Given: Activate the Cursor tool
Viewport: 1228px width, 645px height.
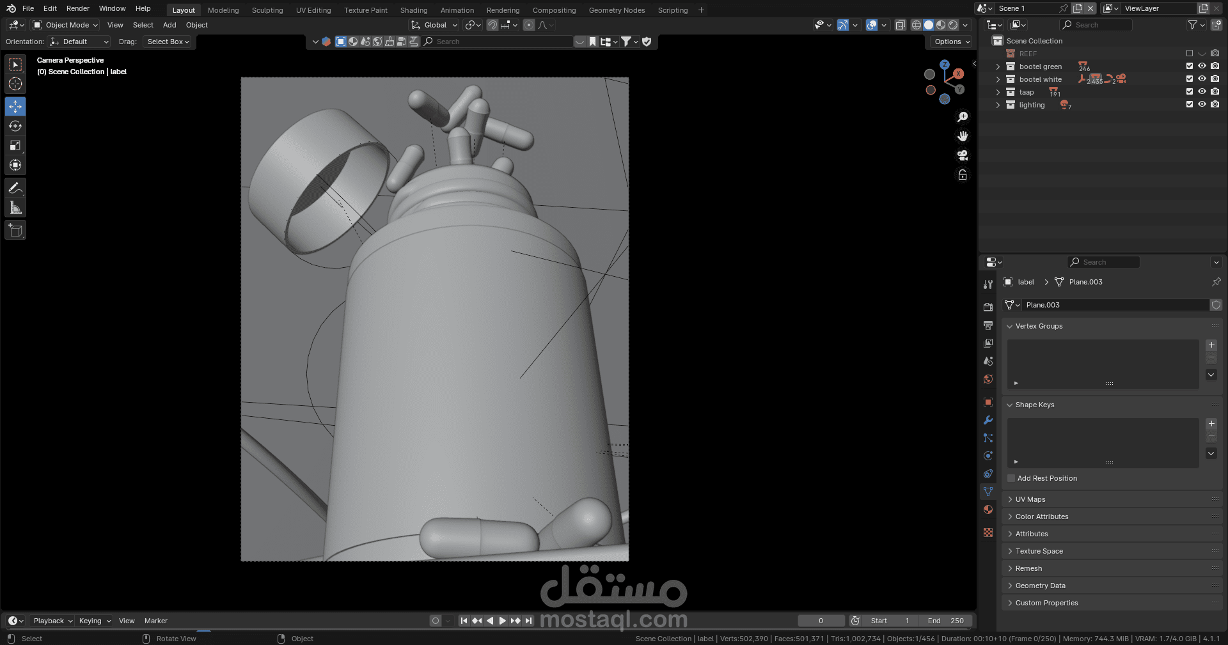Looking at the screenshot, I should coord(15,84).
